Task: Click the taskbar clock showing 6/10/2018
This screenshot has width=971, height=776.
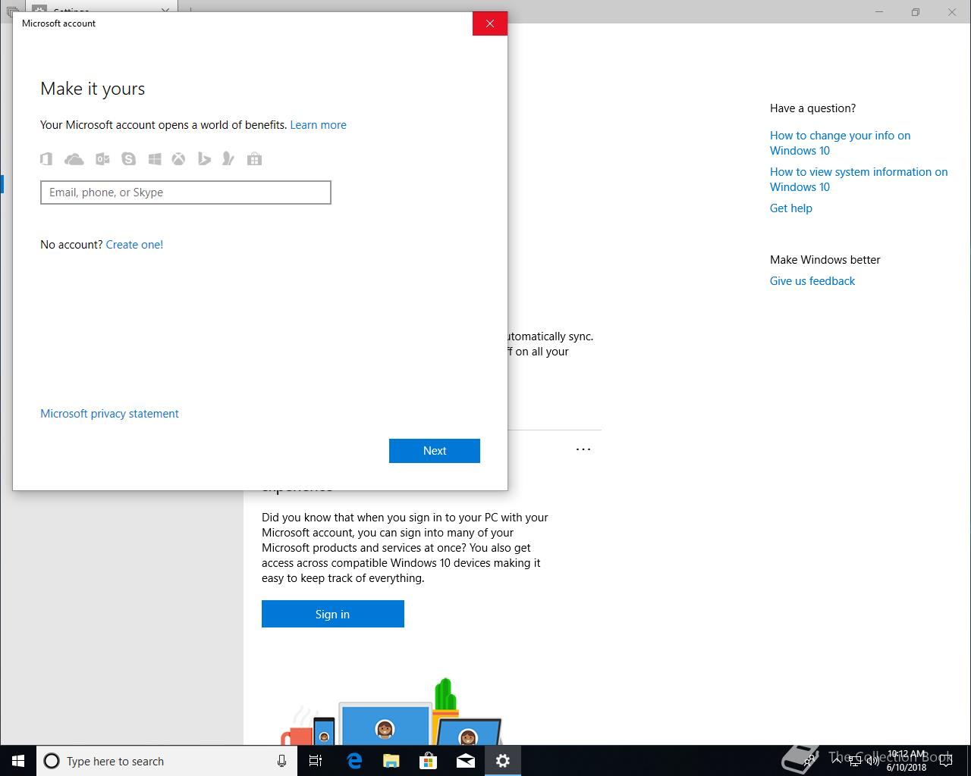Action: pos(907,761)
